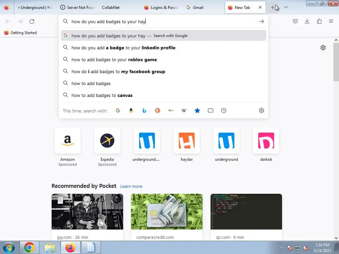Switch to the Underground tab
The image size is (339, 254).
pyautogui.click(x=34, y=8)
